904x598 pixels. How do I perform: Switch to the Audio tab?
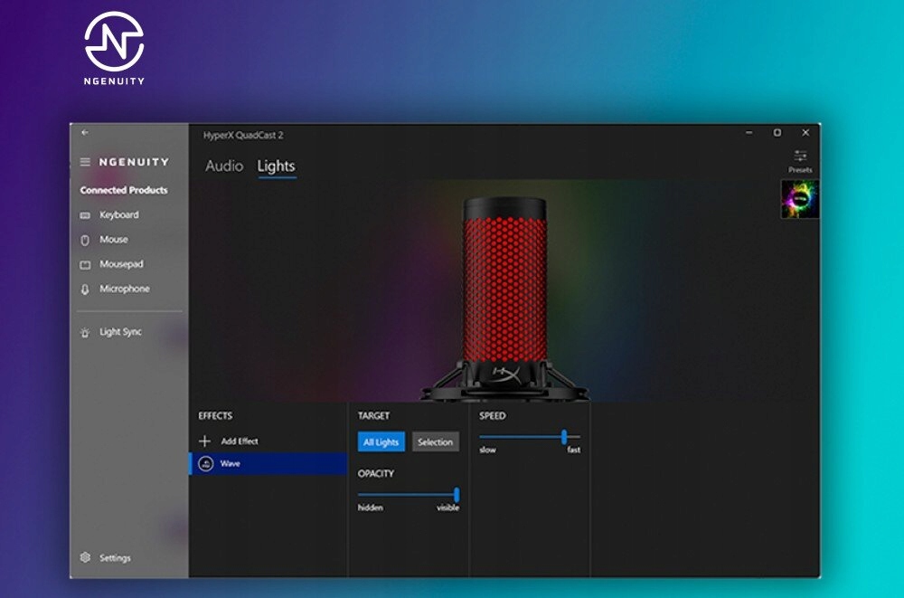click(224, 166)
